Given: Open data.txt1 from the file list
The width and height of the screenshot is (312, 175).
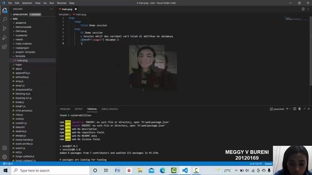Looking at the screenshot, I should click(x=20, y=127).
